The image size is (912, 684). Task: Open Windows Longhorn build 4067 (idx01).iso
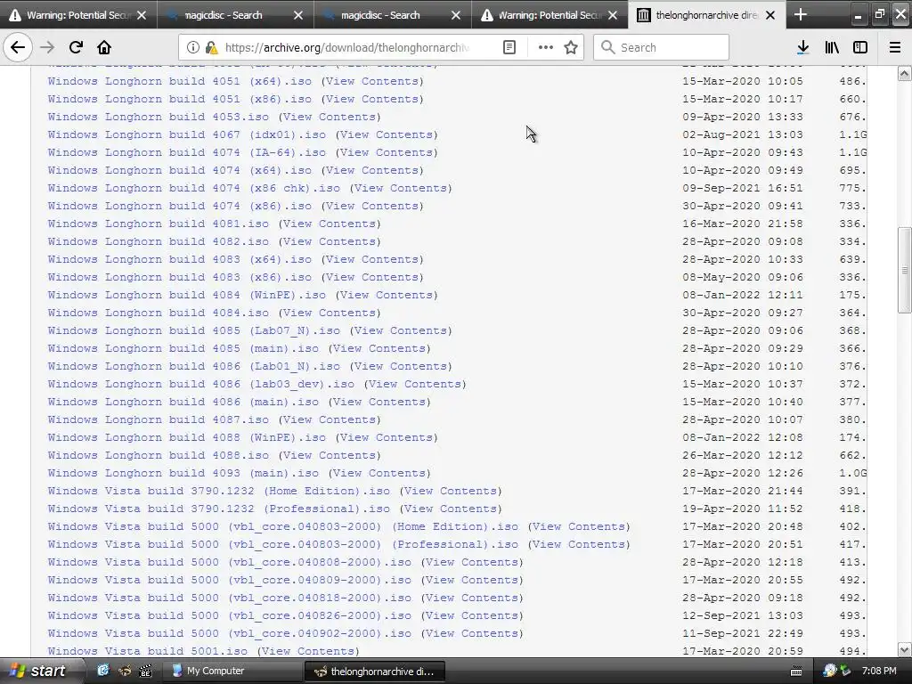pyautogui.click(x=187, y=134)
